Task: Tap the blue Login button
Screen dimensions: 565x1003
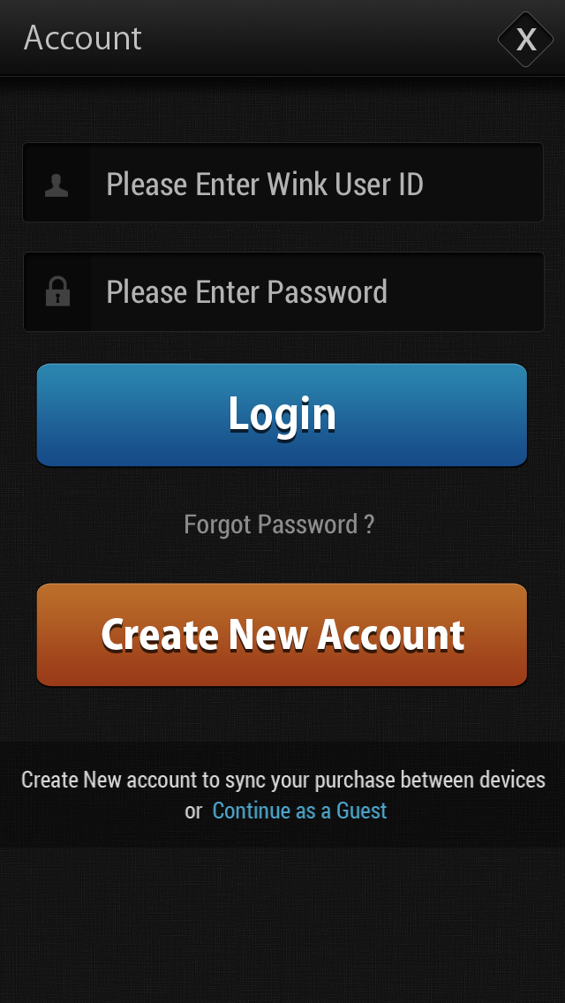Action: tap(282, 414)
